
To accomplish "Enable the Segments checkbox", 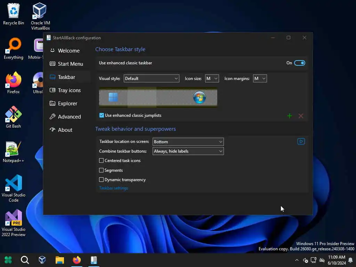I will tap(101, 170).
